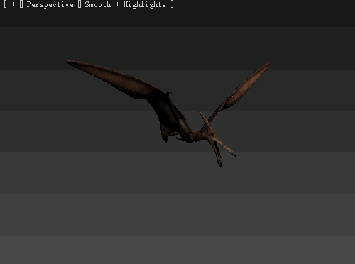Click the opening bracket of the viewport label
The height and width of the screenshot is (264, 355).
(x=5, y=4)
